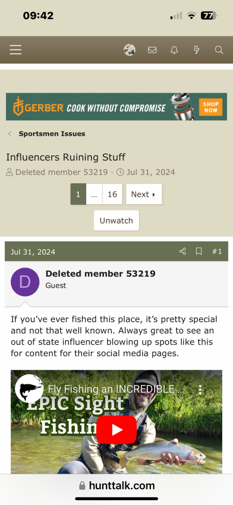Open Deleted member 53219 avatar
This screenshot has height=505, width=233.
(x=25, y=282)
